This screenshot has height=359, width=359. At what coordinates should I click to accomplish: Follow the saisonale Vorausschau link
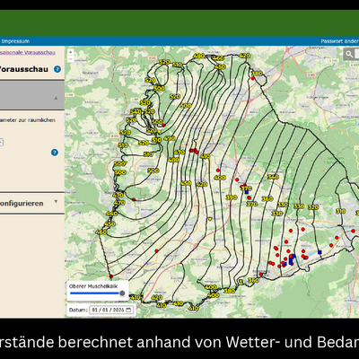click(x=28, y=52)
